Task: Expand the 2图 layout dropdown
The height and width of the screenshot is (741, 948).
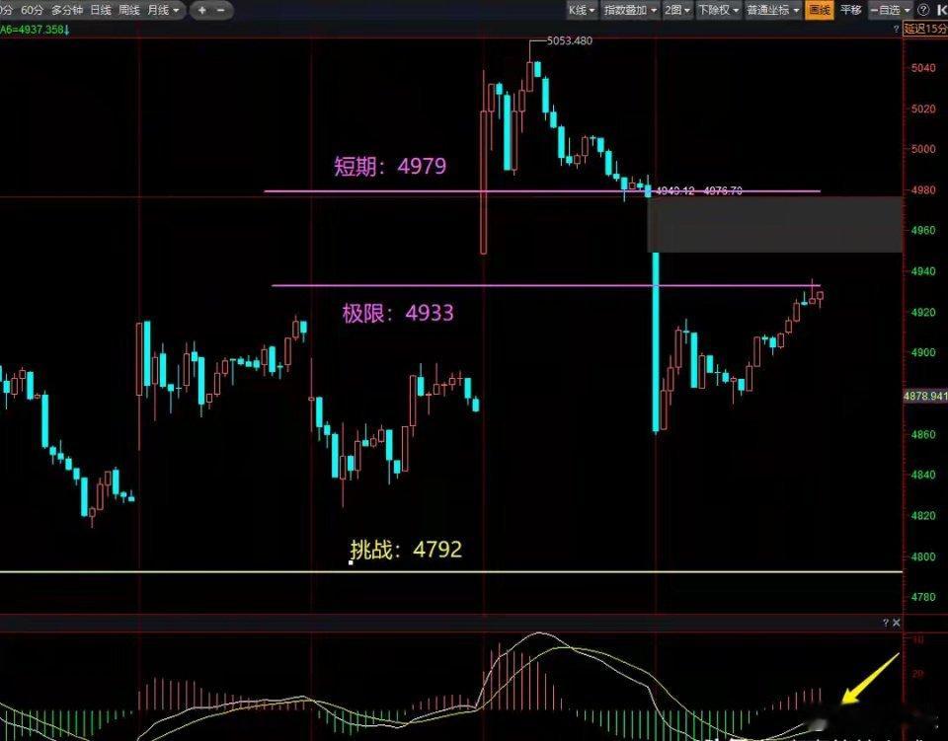Action: coord(677,10)
